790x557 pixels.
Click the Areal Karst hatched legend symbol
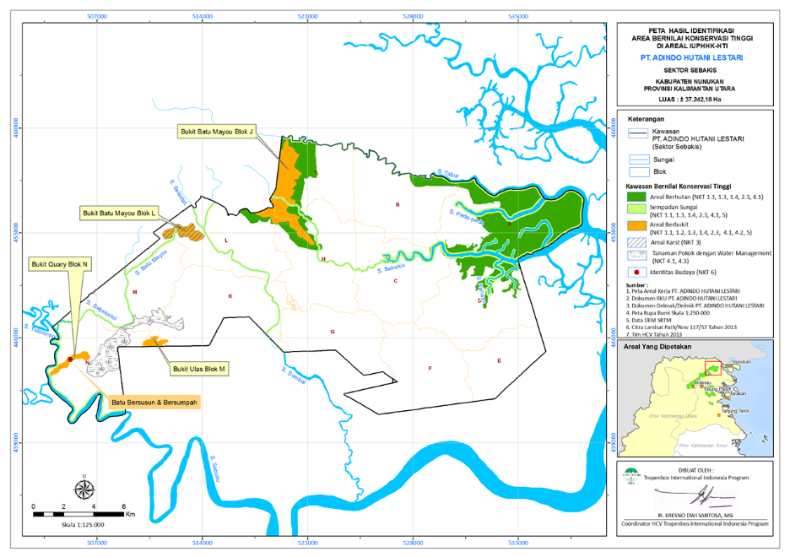pos(636,241)
